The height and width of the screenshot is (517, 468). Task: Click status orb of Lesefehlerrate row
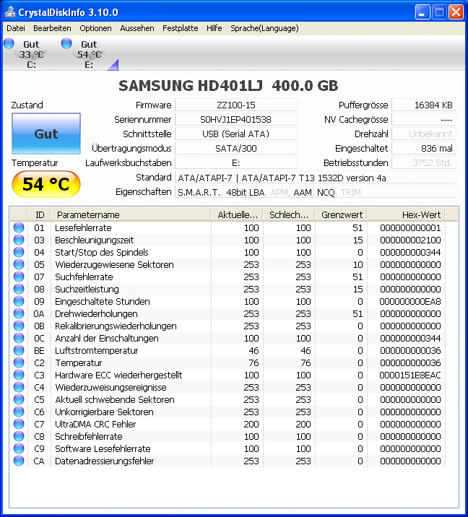point(19,227)
